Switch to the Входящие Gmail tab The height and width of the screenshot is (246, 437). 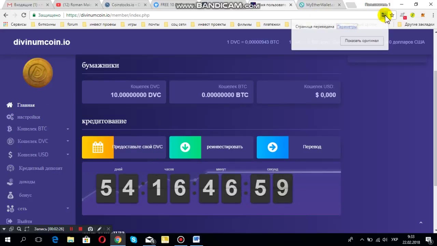tap(28, 5)
